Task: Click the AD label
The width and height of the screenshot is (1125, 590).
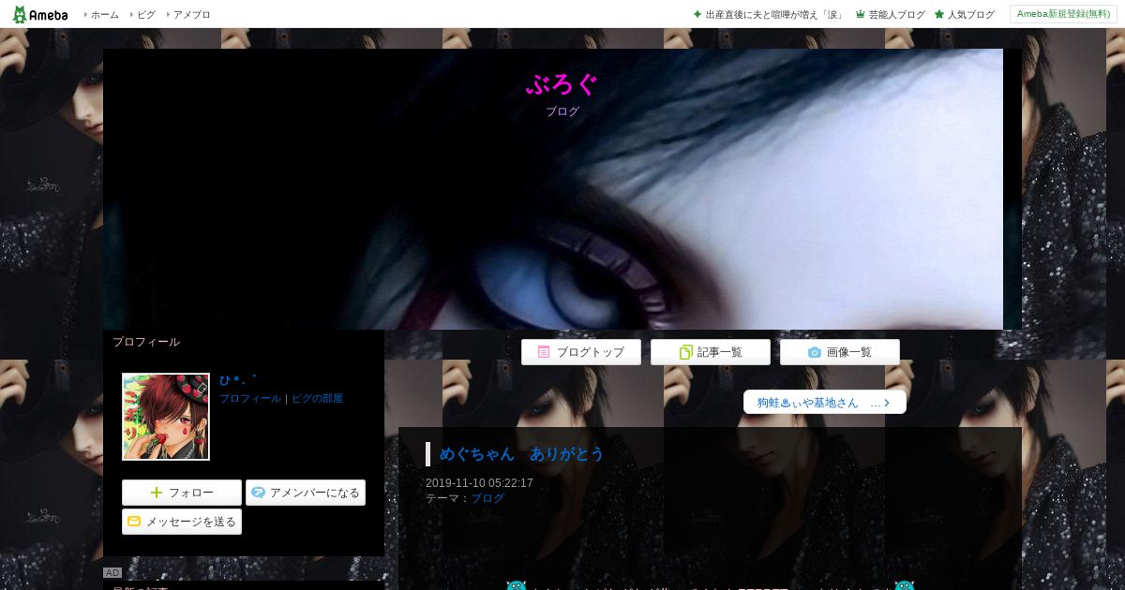Action: pos(112,572)
